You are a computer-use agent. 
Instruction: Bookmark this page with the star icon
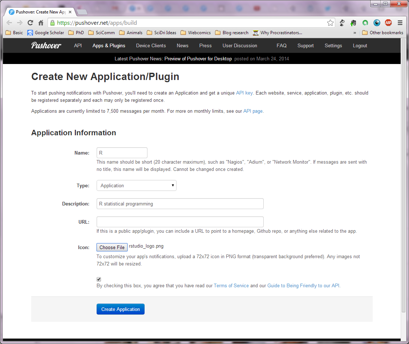pos(330,23)
